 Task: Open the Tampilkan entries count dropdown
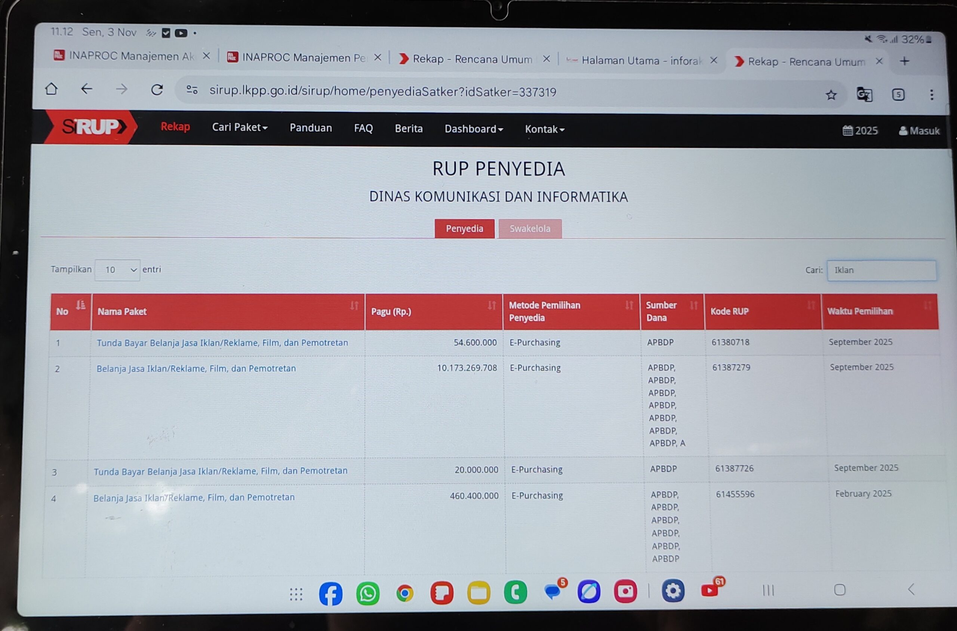(117, 270)
